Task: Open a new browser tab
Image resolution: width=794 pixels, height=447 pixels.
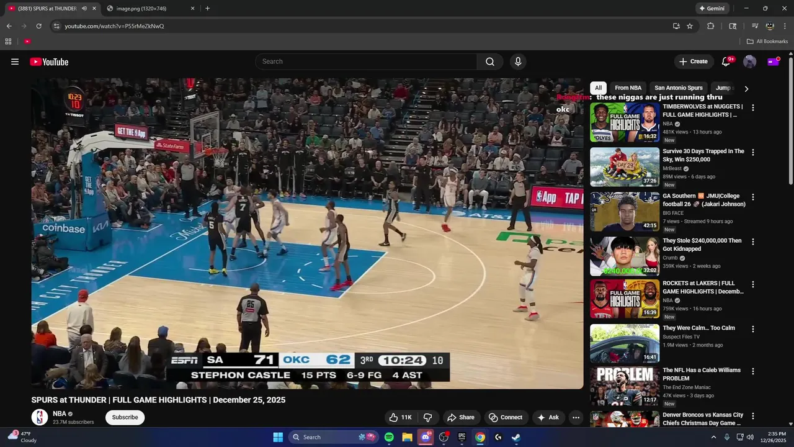Action: 207,9
